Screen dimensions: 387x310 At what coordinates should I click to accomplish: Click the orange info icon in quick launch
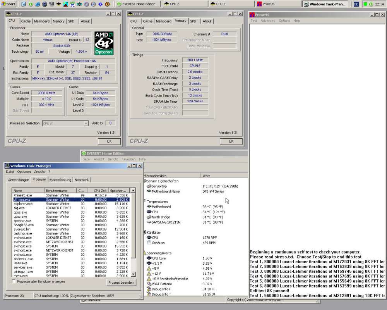pyautogui.click(x=107, y=4)
